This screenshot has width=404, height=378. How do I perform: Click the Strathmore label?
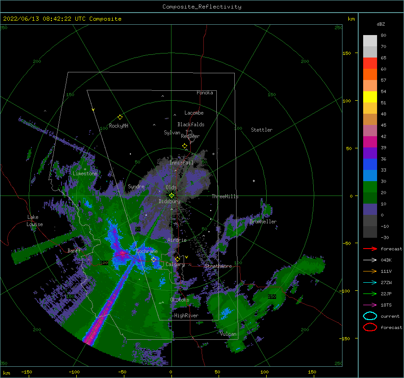(x=218, y=266)
